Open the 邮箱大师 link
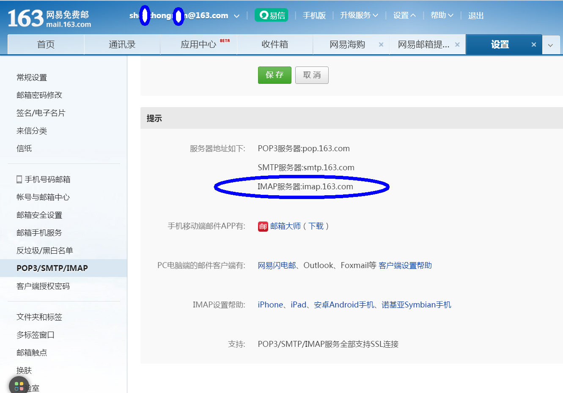Screen dimensions: 563x393 pos(286,226)
